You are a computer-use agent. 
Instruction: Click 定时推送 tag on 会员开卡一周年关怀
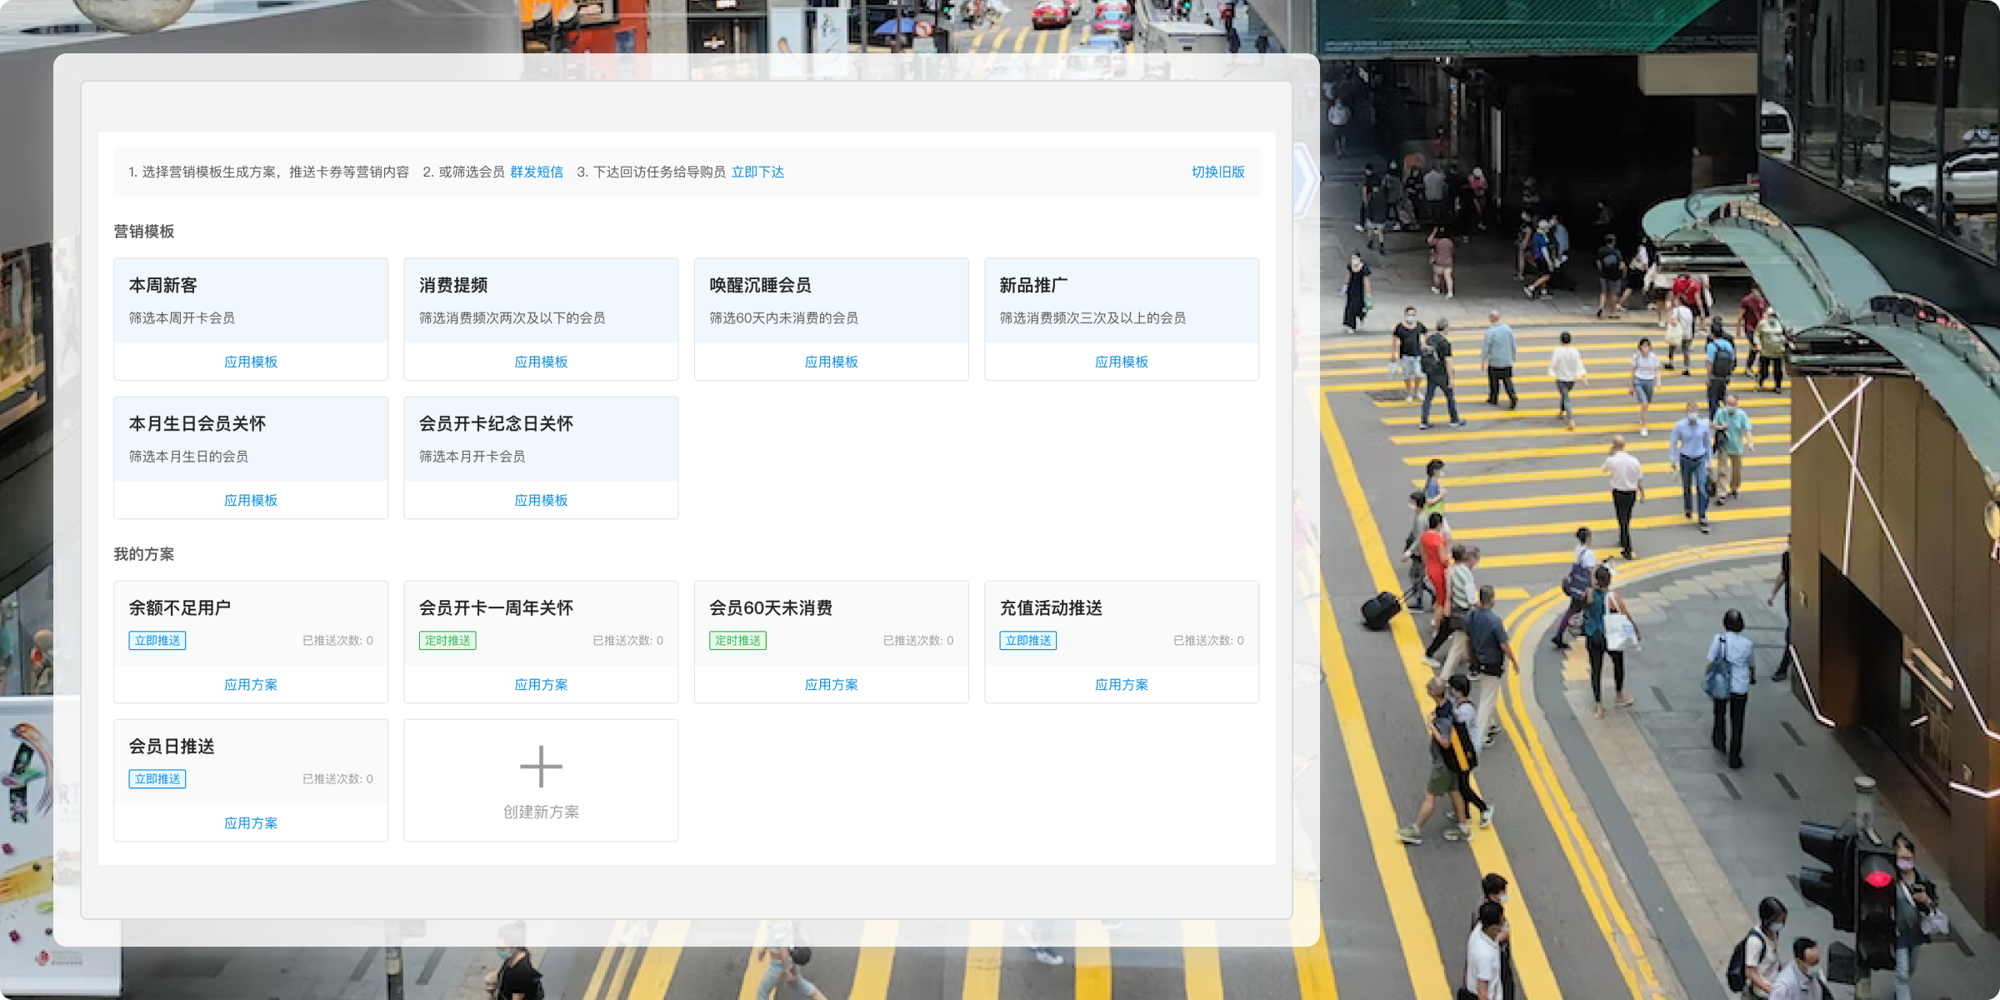(x=447, y=640)
